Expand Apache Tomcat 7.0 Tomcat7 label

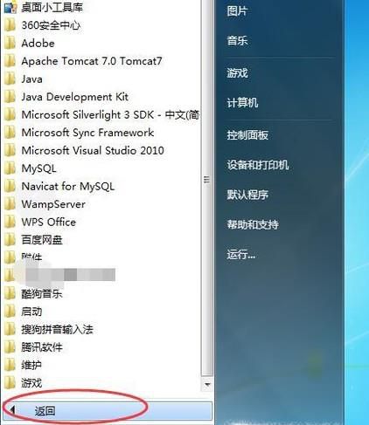click(x=92, y=61)
